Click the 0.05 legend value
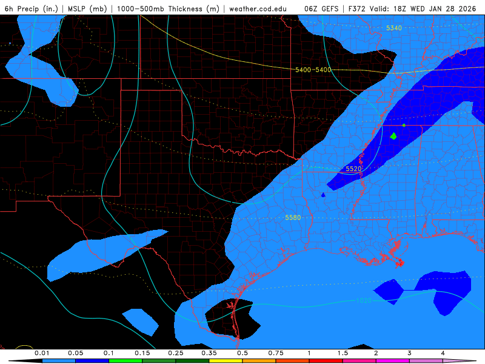Viewport: 485px width, 364px height. (x=75, y=353)
